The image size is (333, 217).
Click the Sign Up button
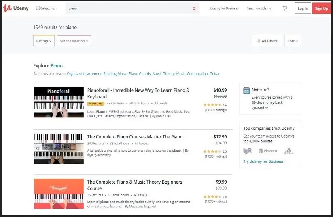click(x=321, y=8)
